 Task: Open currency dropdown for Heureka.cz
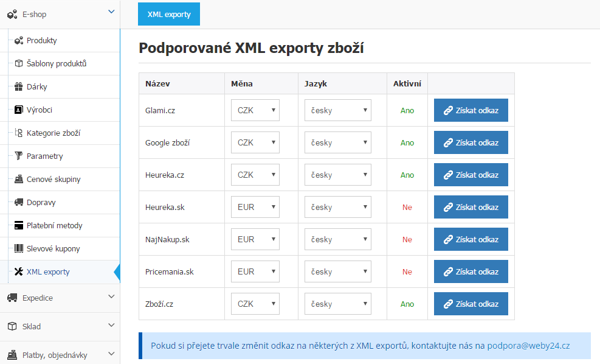255,175
